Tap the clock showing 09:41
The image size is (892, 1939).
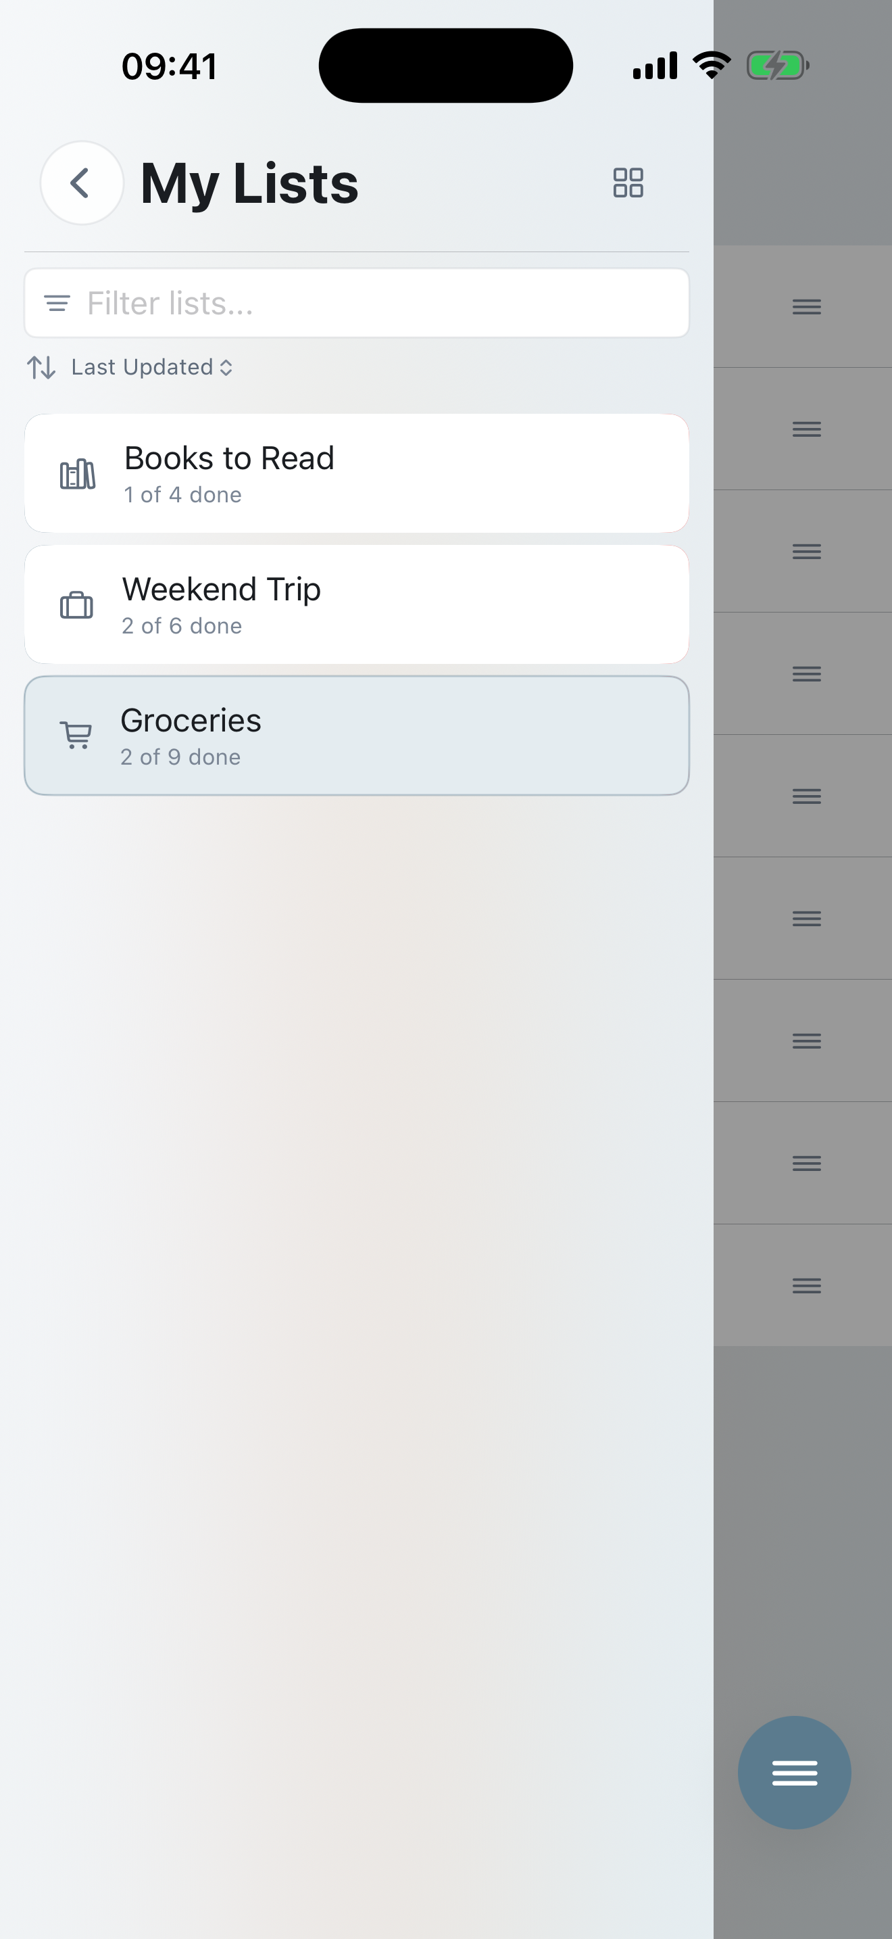(x=170, y=66)
